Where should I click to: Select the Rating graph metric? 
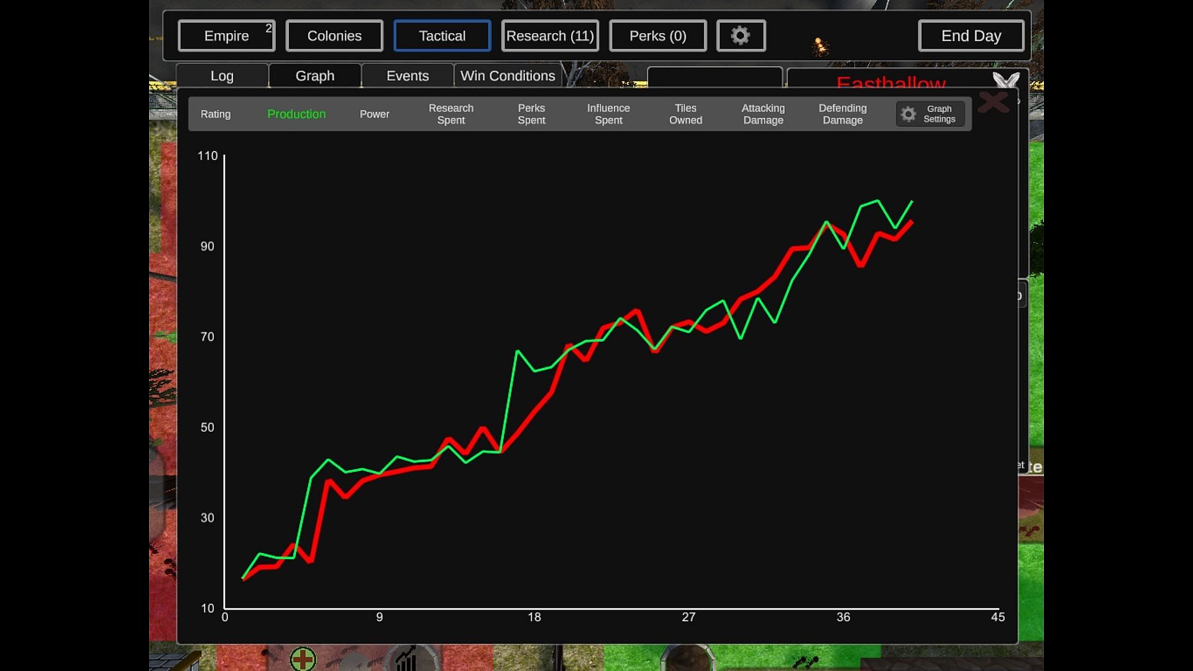[215, 114]
